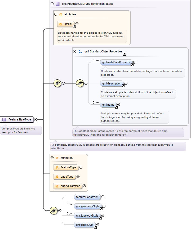Click the 'This content model group' annotation
This screenshot has height=229, width=191.
point(128,133)
